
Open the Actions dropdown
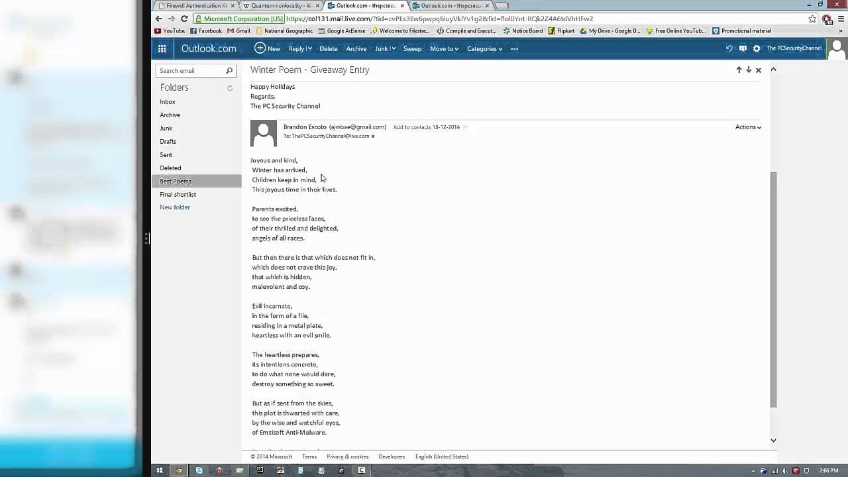point(748,127)
